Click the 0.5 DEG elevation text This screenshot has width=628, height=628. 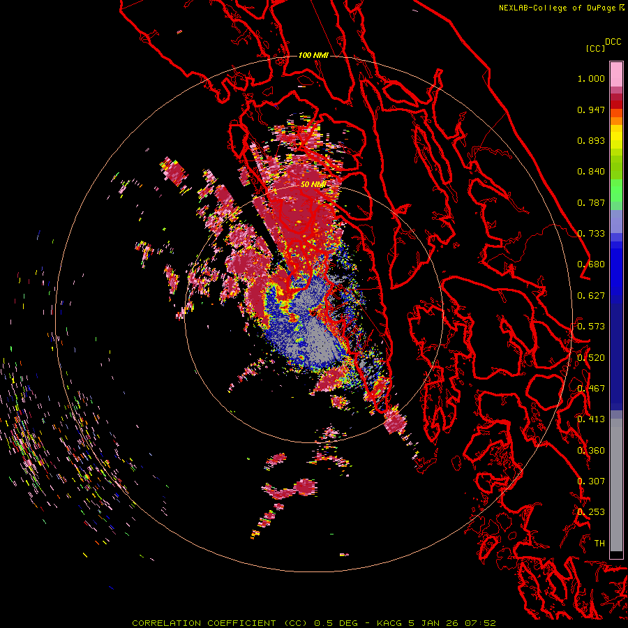336,623
